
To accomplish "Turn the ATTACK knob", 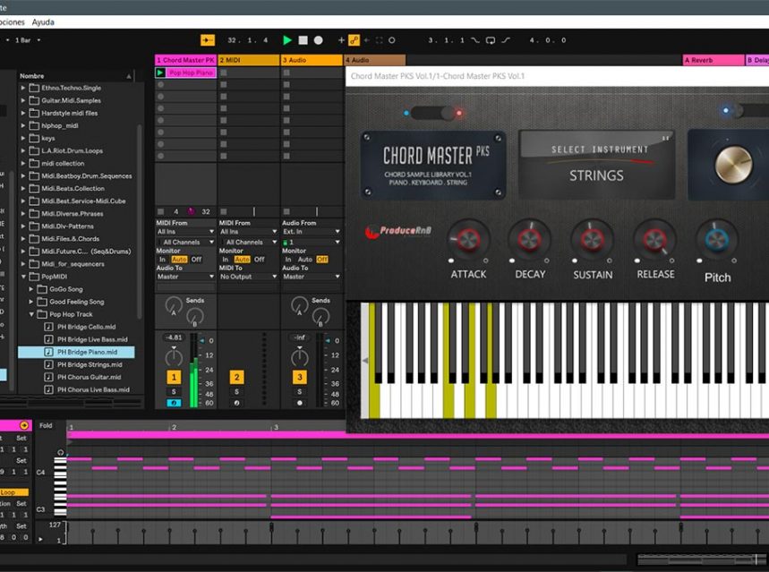I will (468, 240).
